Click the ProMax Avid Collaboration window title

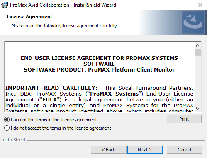(x=63, y=5)
